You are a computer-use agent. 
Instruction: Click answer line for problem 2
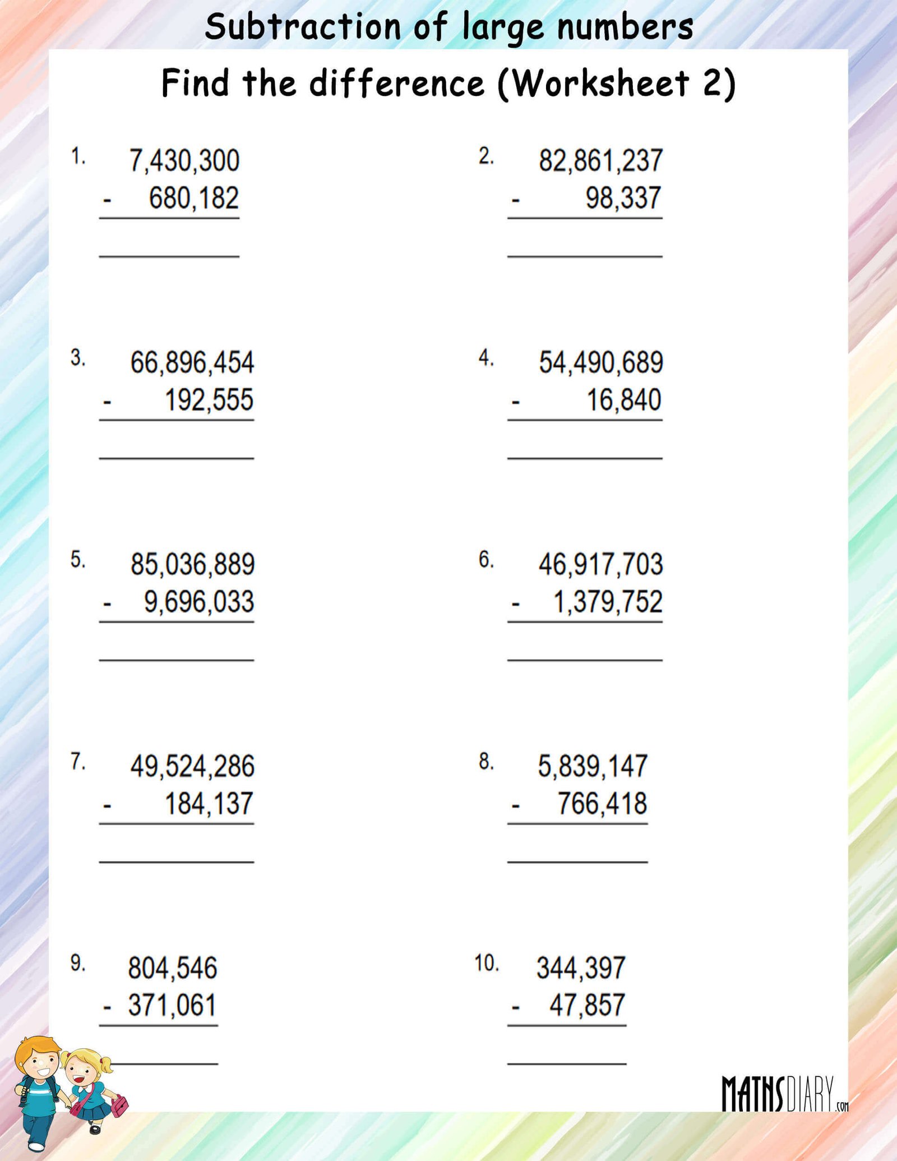tap(585, 257)
